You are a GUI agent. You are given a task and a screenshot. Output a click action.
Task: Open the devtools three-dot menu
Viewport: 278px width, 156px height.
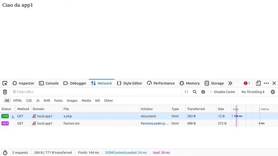[x=266, y=83]
